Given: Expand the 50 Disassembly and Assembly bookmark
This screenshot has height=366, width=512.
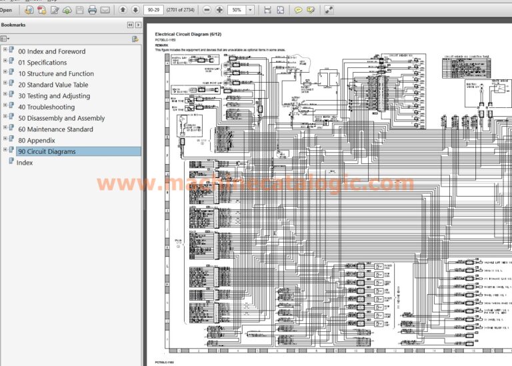Looking at the screenshot, I should click(5, 116).
